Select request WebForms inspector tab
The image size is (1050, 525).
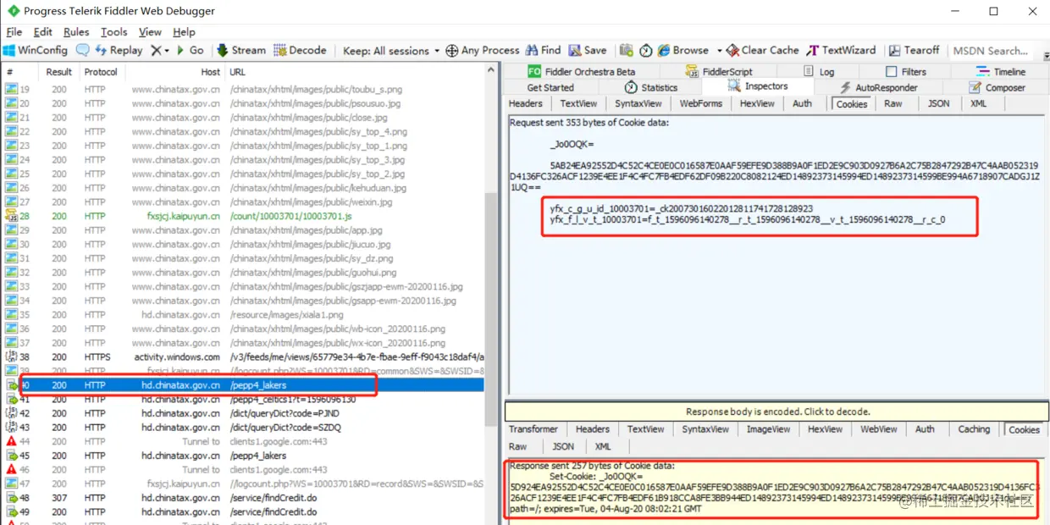pyautogui.click(x=701, y=103)
